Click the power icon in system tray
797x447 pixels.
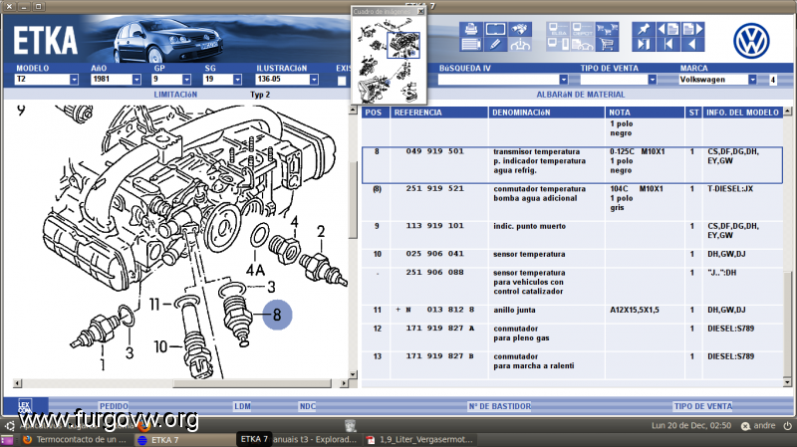tap(787, 426)
